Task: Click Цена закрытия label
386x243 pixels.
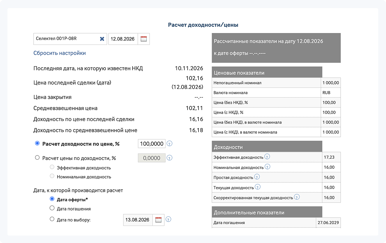Action: click(52, 97)
